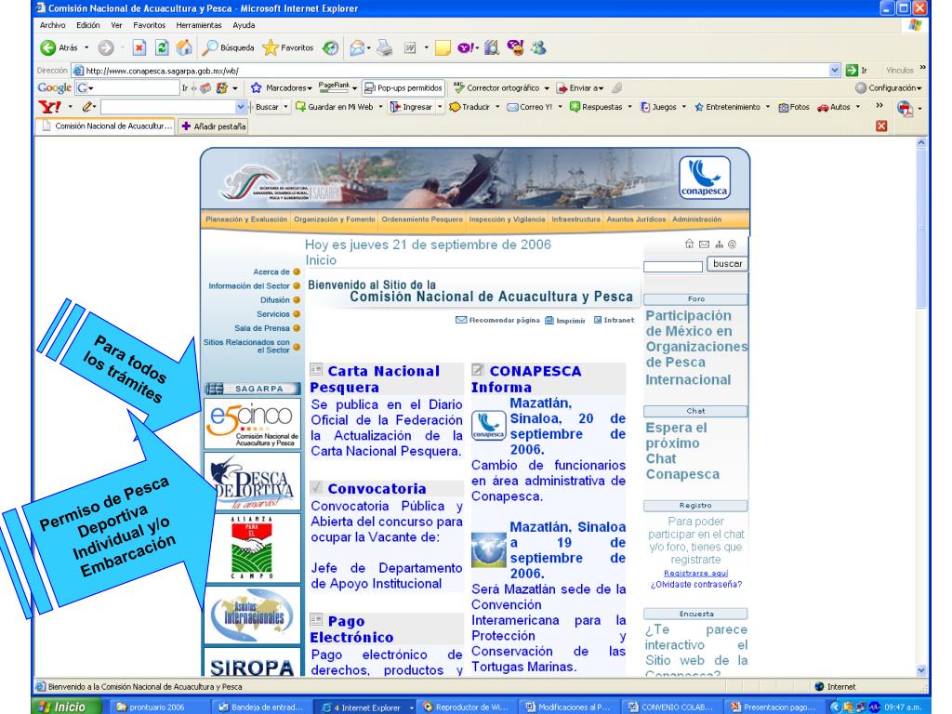Open Favoritos star in toolbar

(x=288, y=47)
